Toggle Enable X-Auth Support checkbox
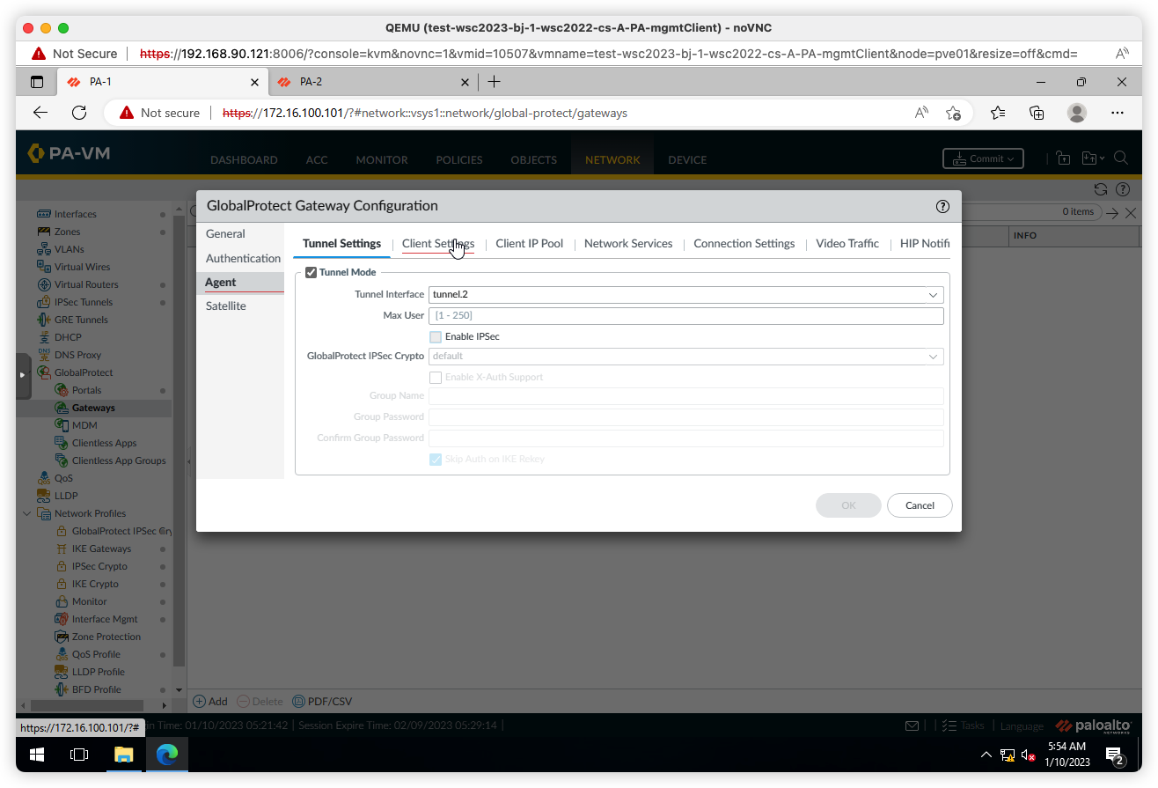Image resolution: width=1158 pixels, height=788 pixels. (x=436, y=378)
